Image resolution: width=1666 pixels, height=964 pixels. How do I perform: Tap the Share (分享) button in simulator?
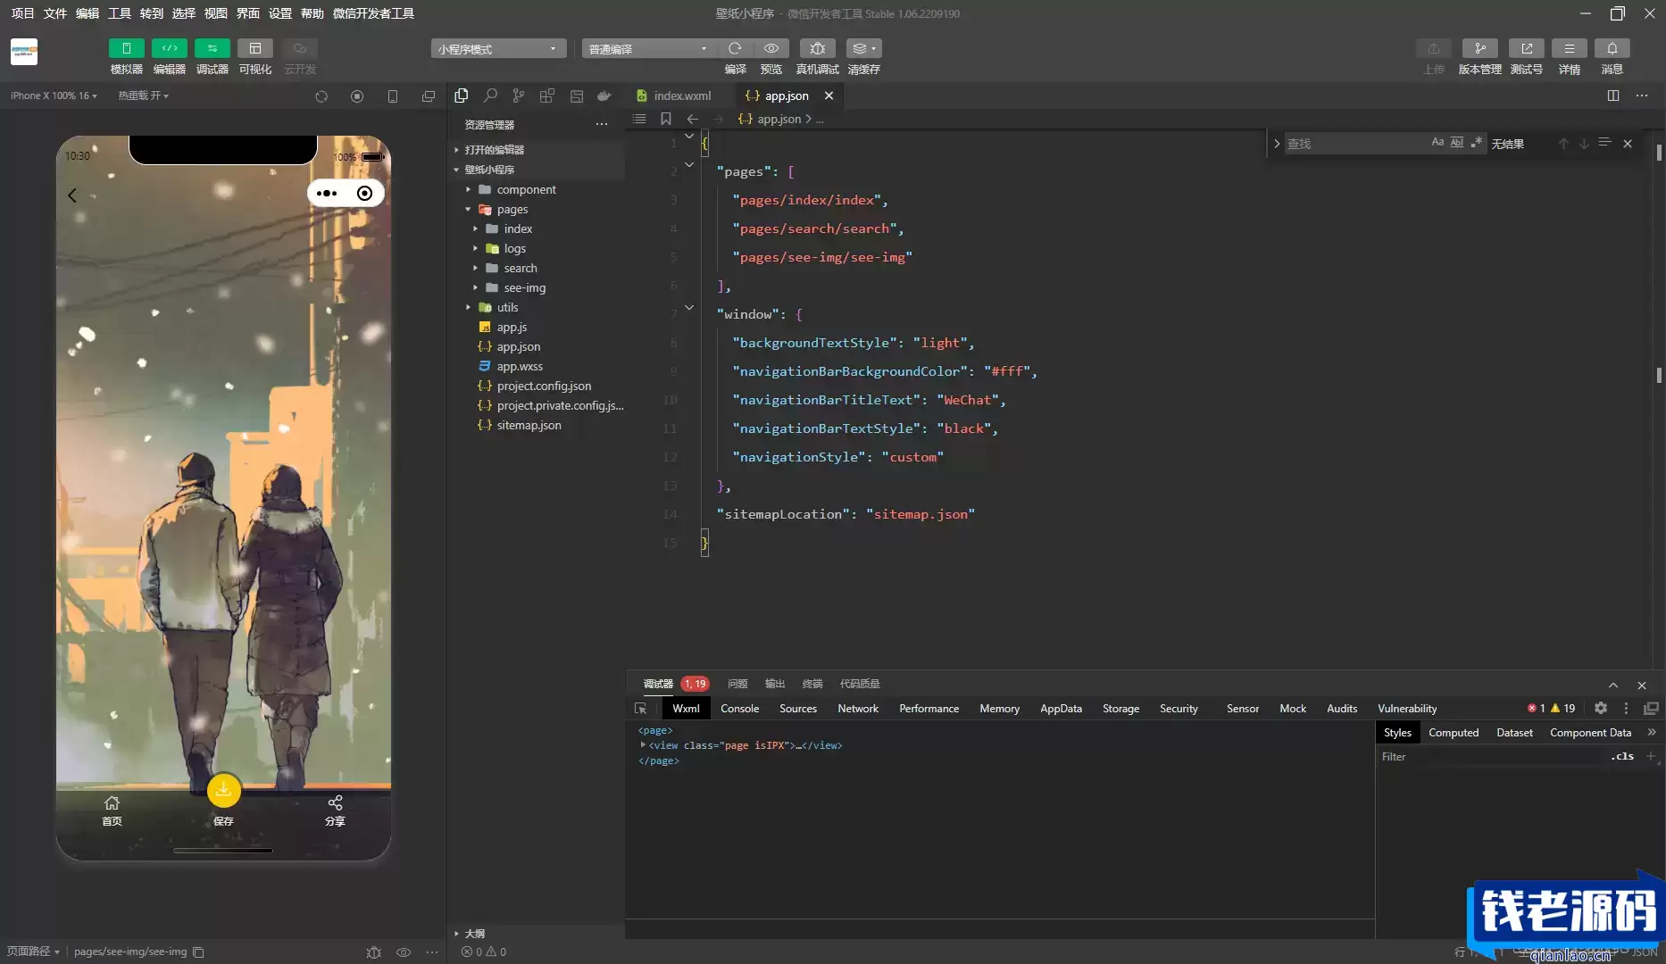pyautogui.click(x=335, y=810)
